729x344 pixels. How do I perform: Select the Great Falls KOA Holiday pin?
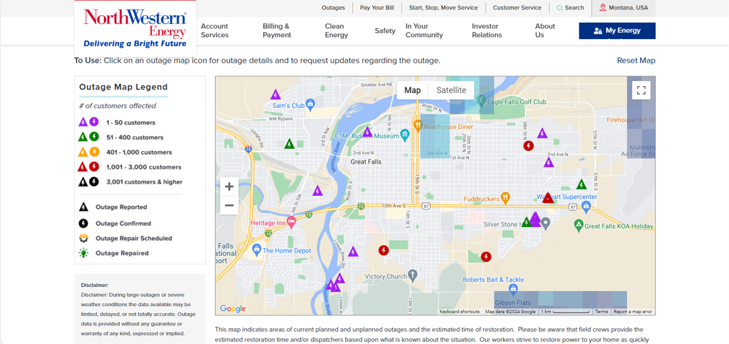[578, 225]
